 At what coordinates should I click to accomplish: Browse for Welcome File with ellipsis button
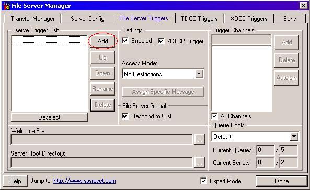(x=199, y=140)
